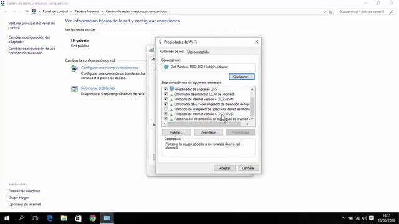Click the control panel icon in the address bar
Screen dimensions: 399x224
tap(34, 11)
